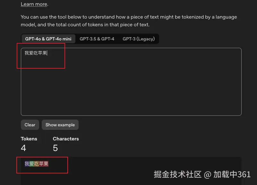Open the GPT-4o & GPT-4o mini tab
Viewport: 257px width, 185px height.
48,38
